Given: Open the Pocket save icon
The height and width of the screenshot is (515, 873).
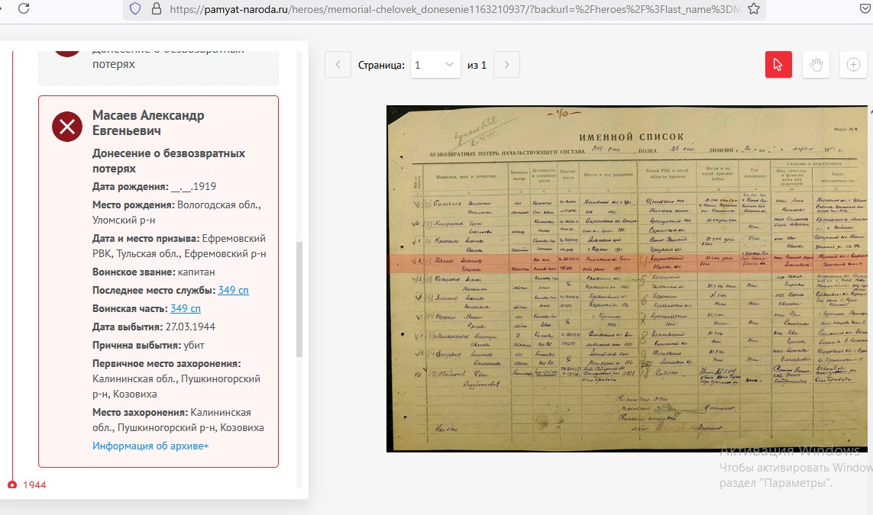Looking at the screenshot, I should pyautogui.click(x=866, y=9).
